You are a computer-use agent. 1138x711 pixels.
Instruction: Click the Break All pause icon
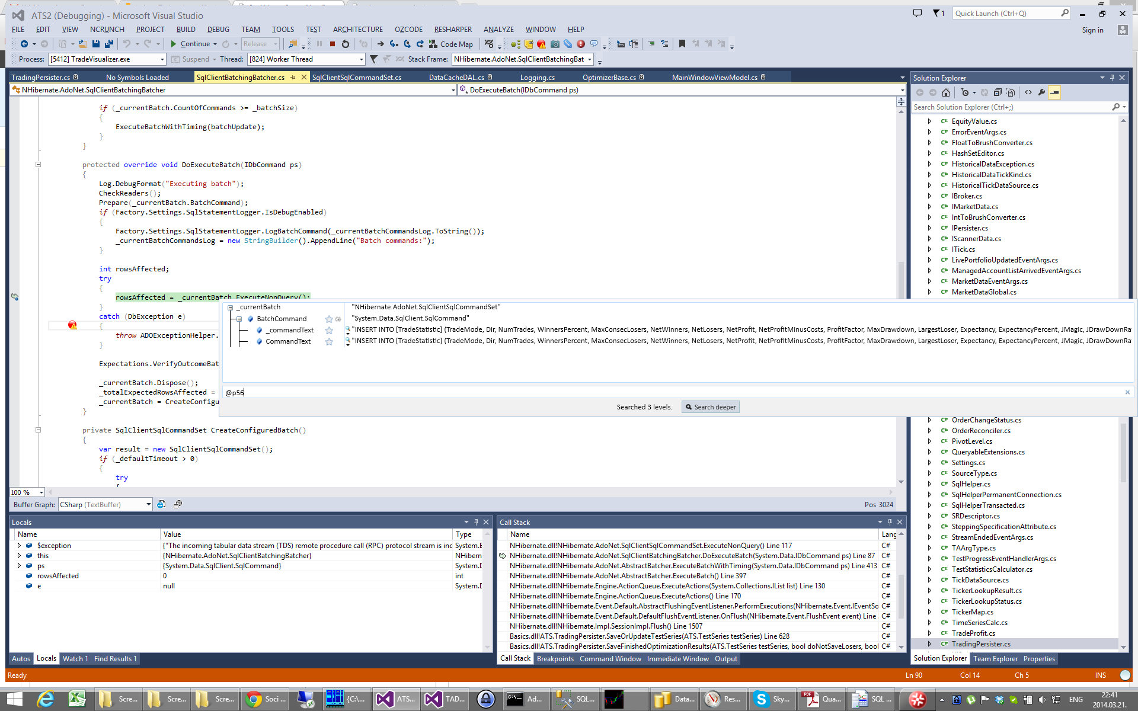(x=319, y=44)
